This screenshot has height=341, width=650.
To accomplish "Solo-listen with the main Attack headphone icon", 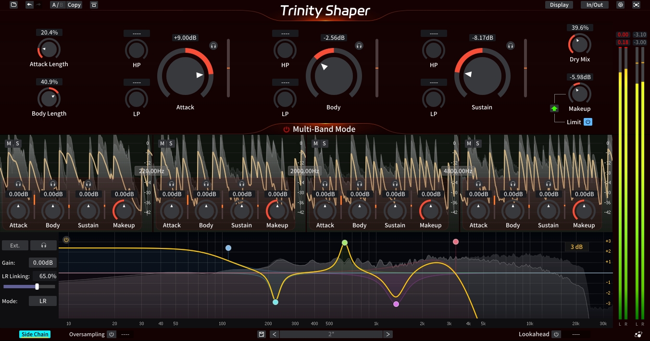I will click(x=213, y=46).
